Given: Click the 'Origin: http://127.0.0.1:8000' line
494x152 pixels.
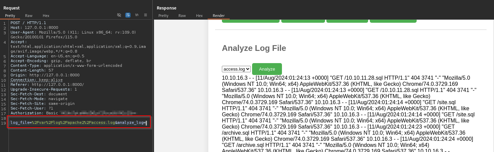Looking at the screenshot, I should tap(45, 75).
